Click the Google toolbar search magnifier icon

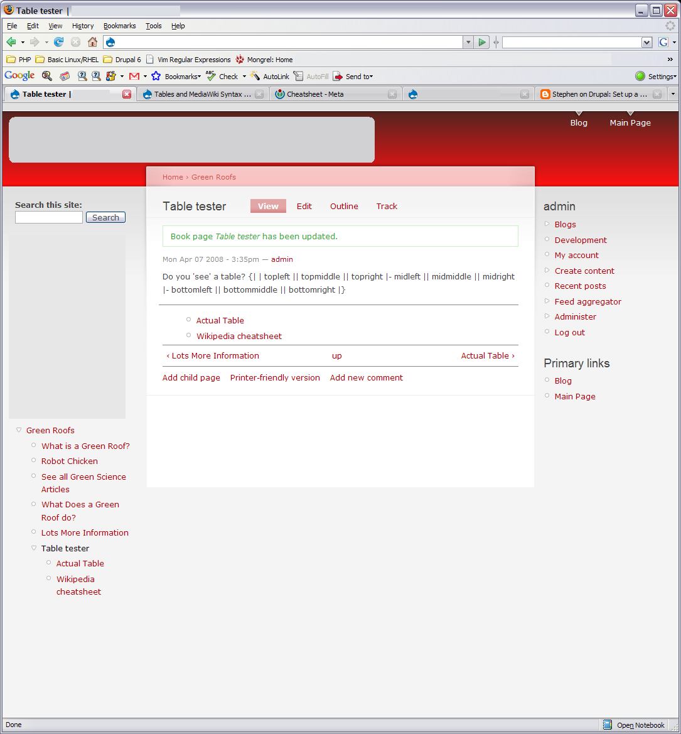pos(47,76)
